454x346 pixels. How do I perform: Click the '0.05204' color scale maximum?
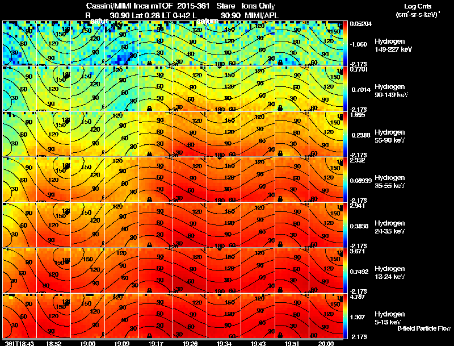(x=361, y=24)
